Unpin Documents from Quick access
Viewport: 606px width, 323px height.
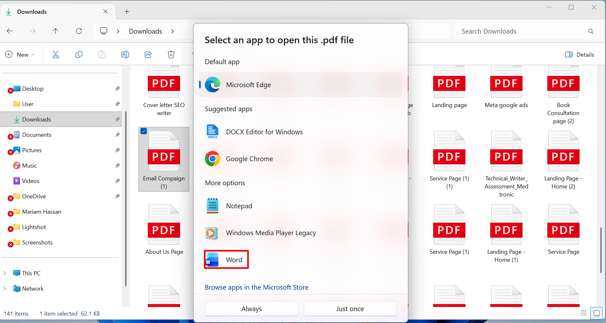(x=117, y=135)
